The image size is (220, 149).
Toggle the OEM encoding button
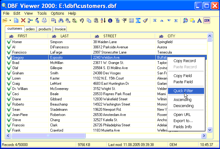pos(207,20)
